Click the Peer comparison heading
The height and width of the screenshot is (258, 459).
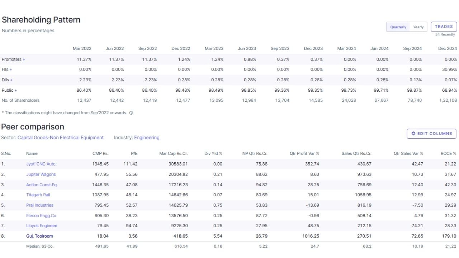pos(33,127)
